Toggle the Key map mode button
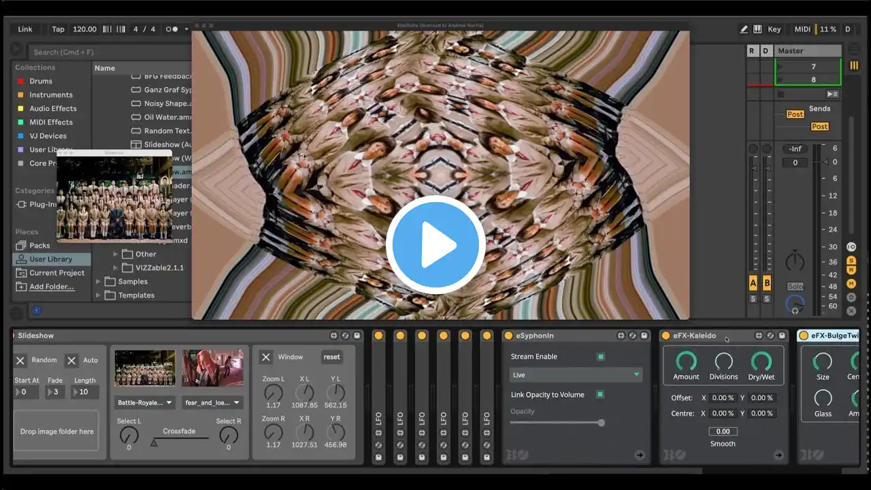The image size is (871, 490). click(x=774, y=29)
